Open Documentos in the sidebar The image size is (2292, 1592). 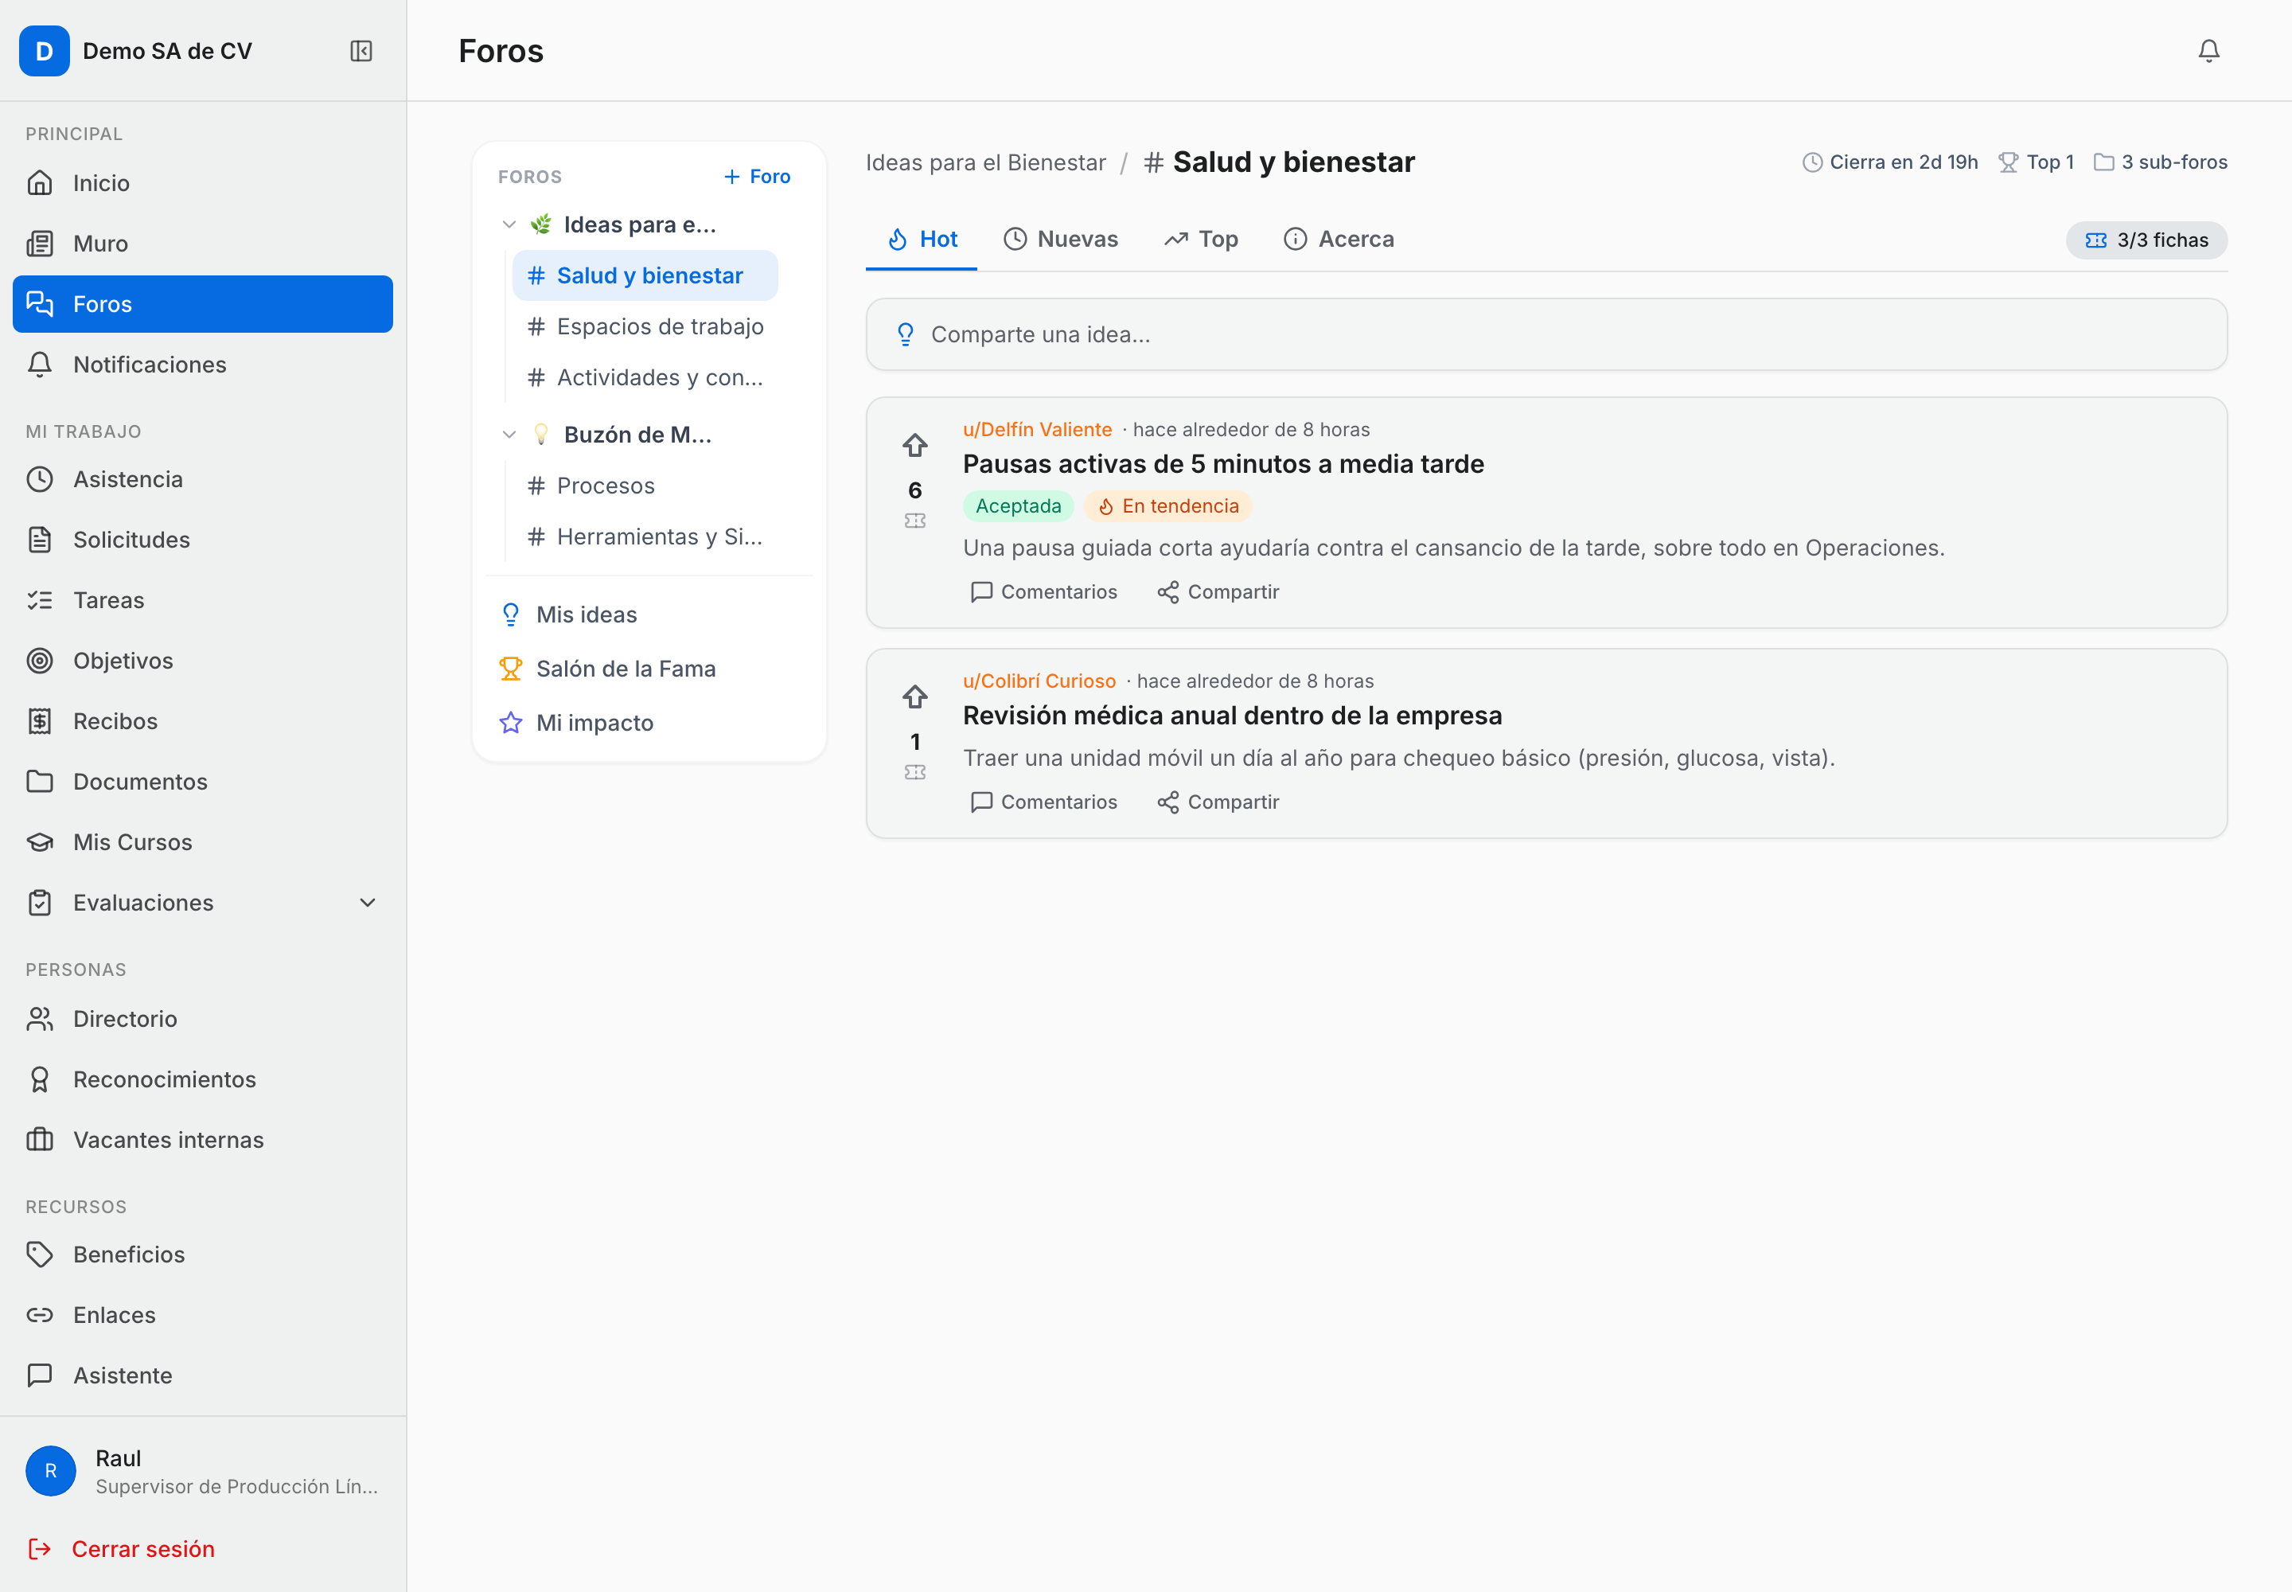click(202, 782)
